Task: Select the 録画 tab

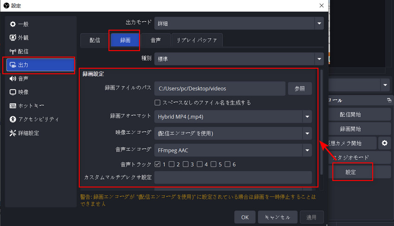Action: (x=125, y=40)
